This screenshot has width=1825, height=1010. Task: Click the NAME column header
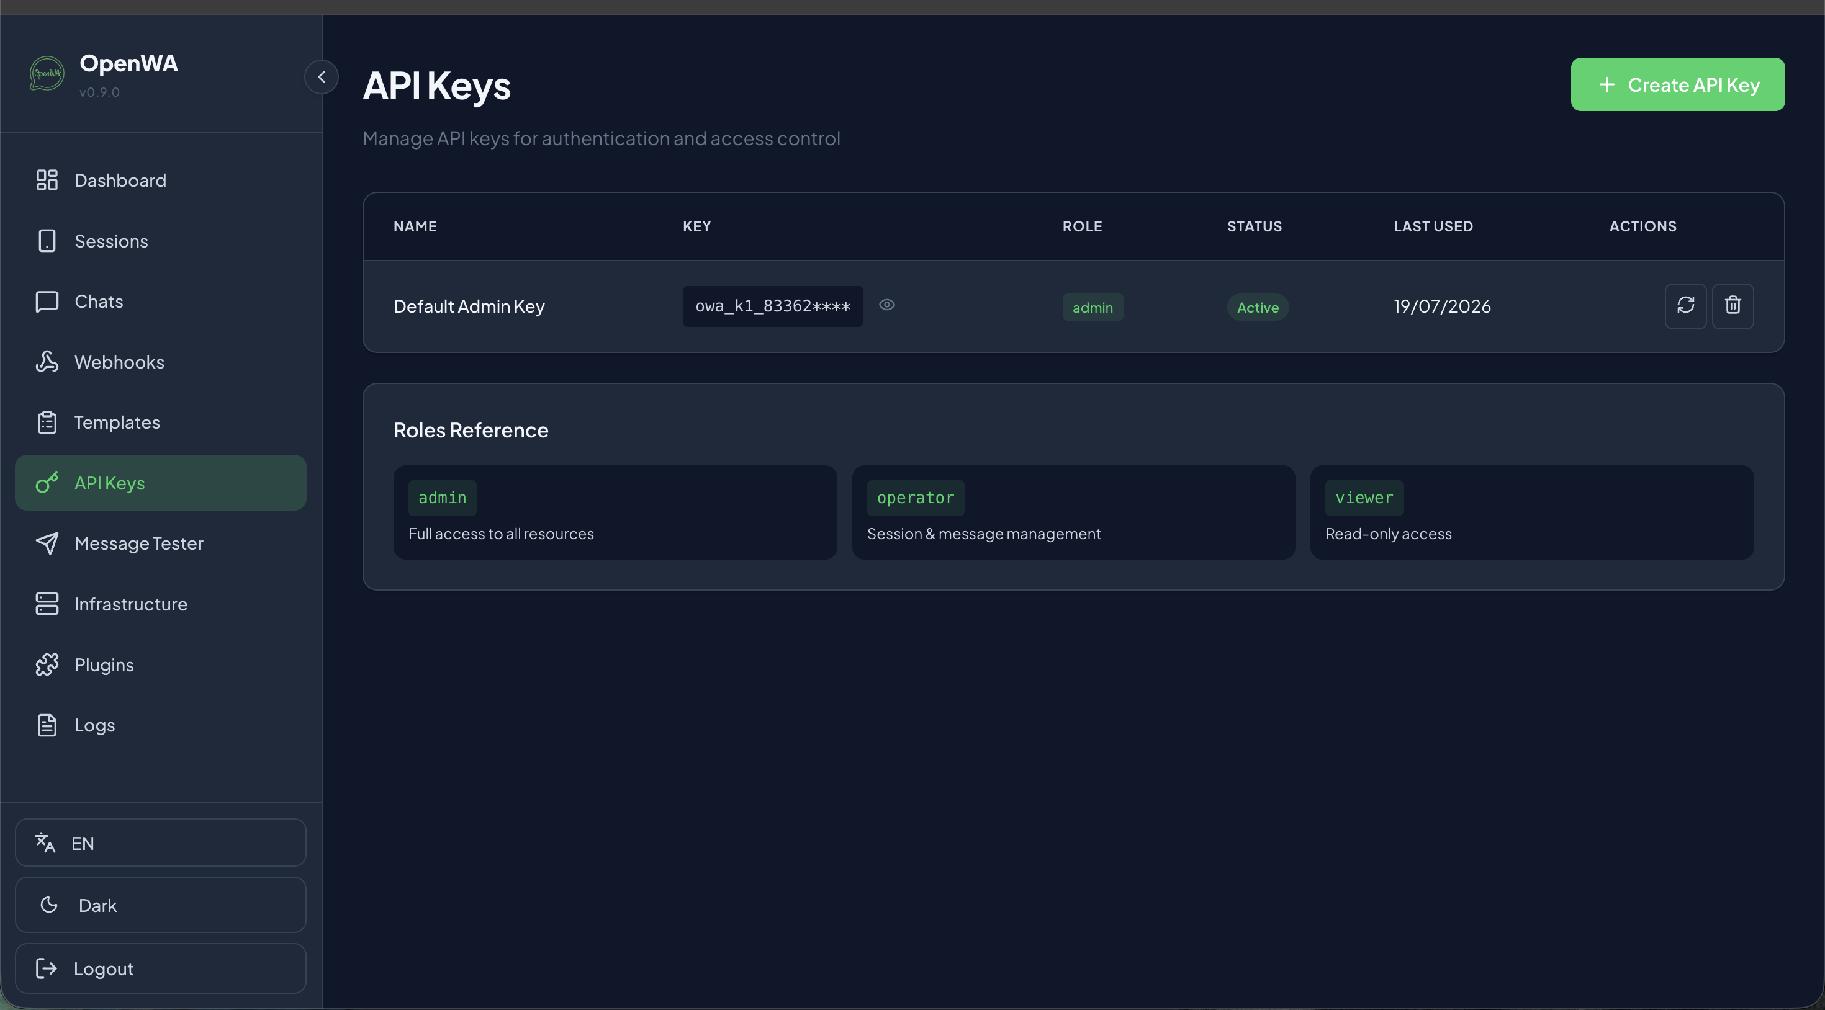[415, 226]
